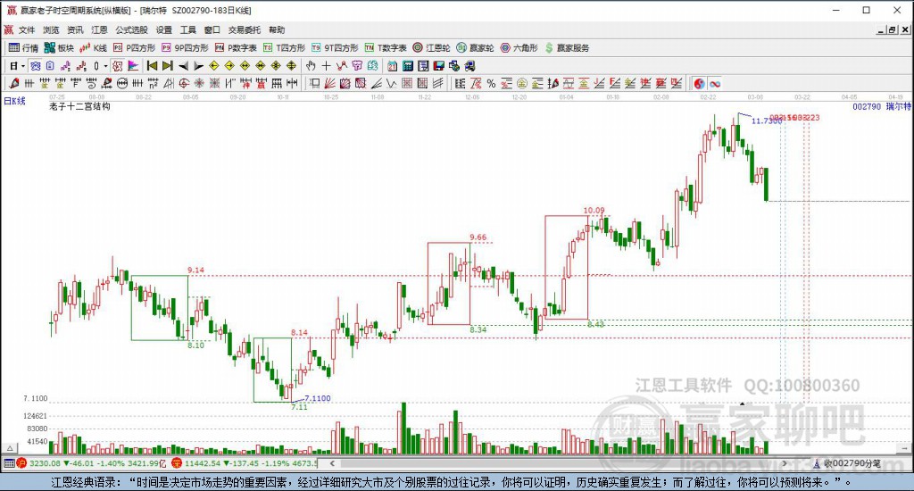
Task: Click the yellow diamond right-arrow icon
Action: pos(229,66)
